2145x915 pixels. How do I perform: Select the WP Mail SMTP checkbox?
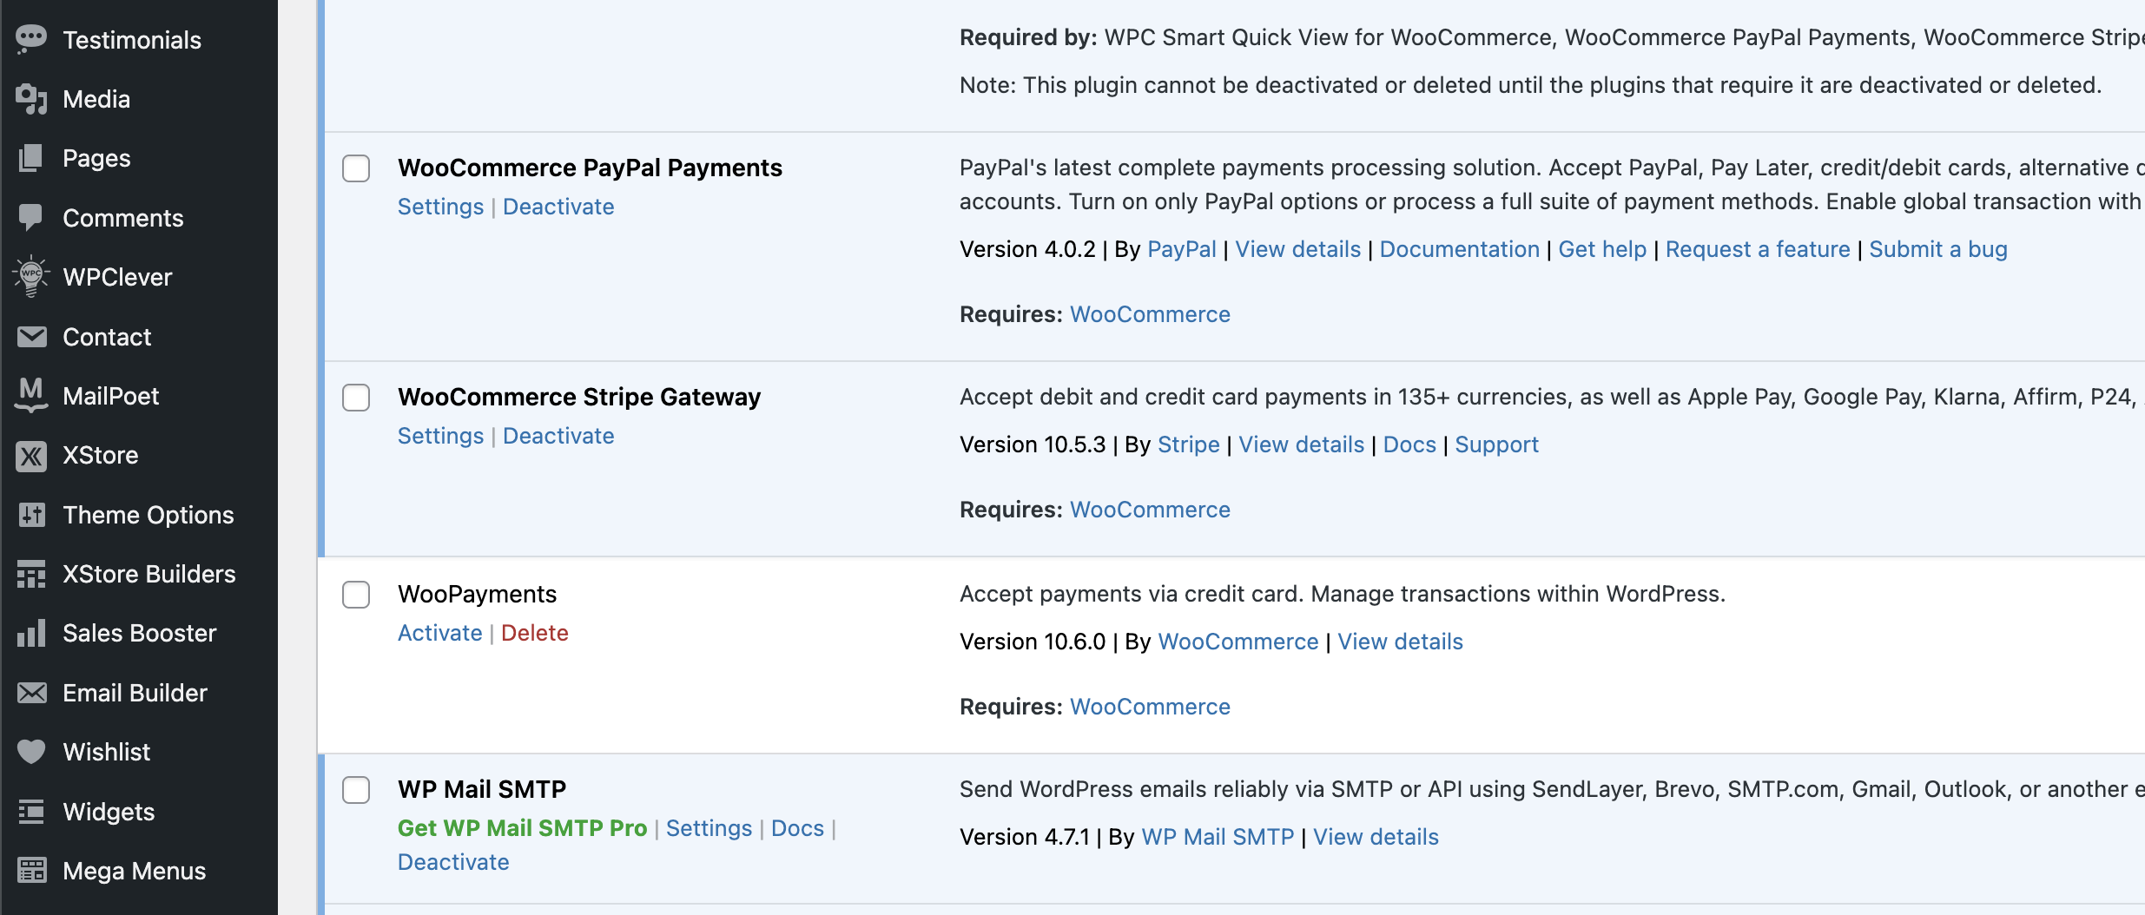(x=356, y=790)
